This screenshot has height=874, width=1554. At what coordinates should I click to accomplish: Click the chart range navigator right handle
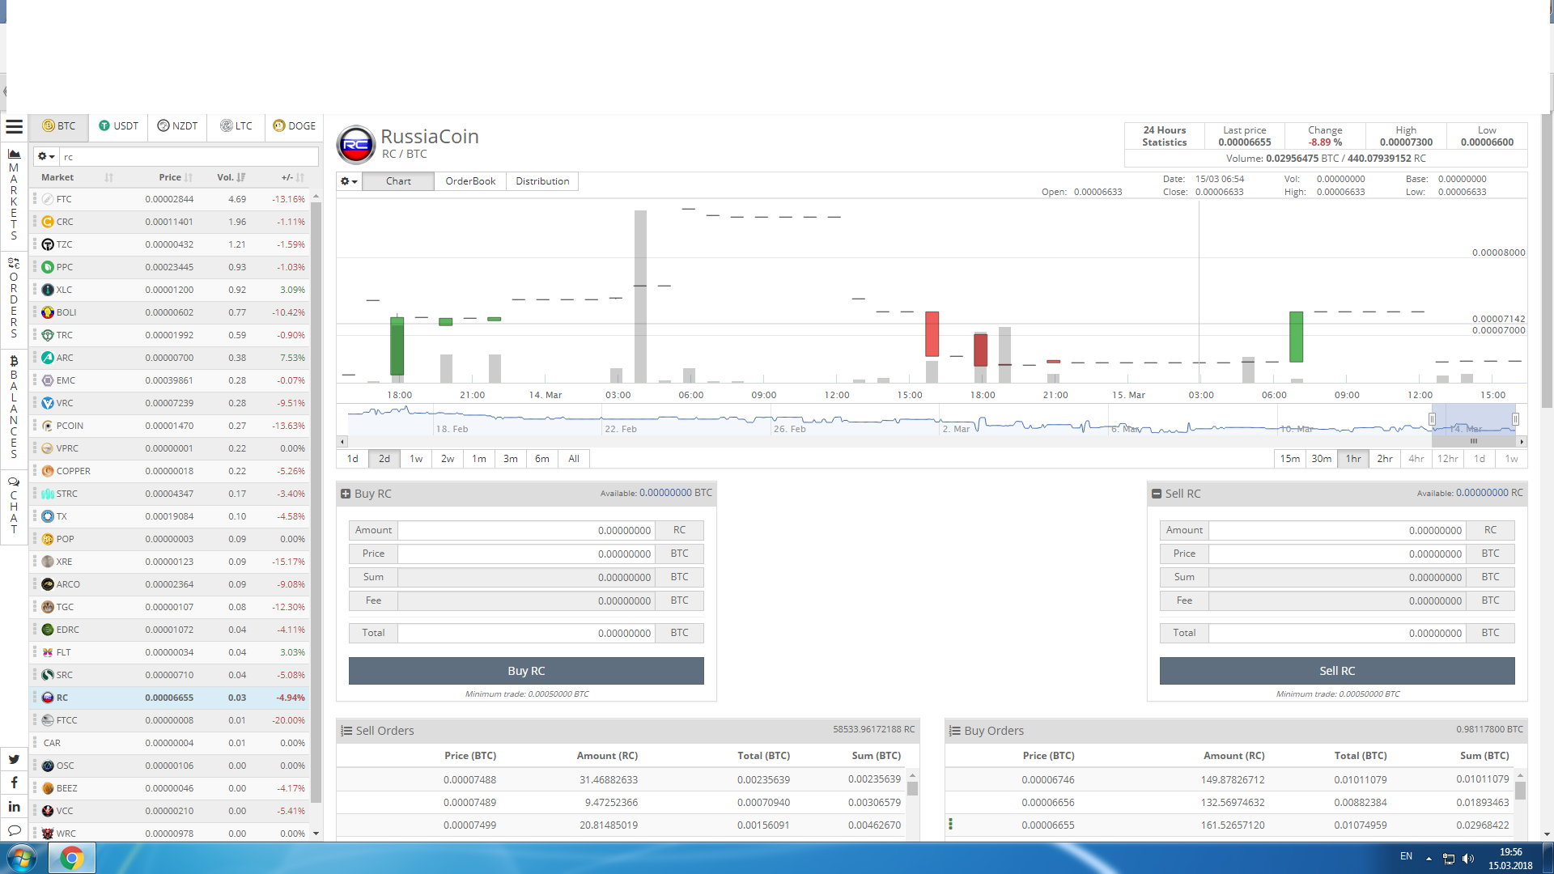click(1515, 419)
